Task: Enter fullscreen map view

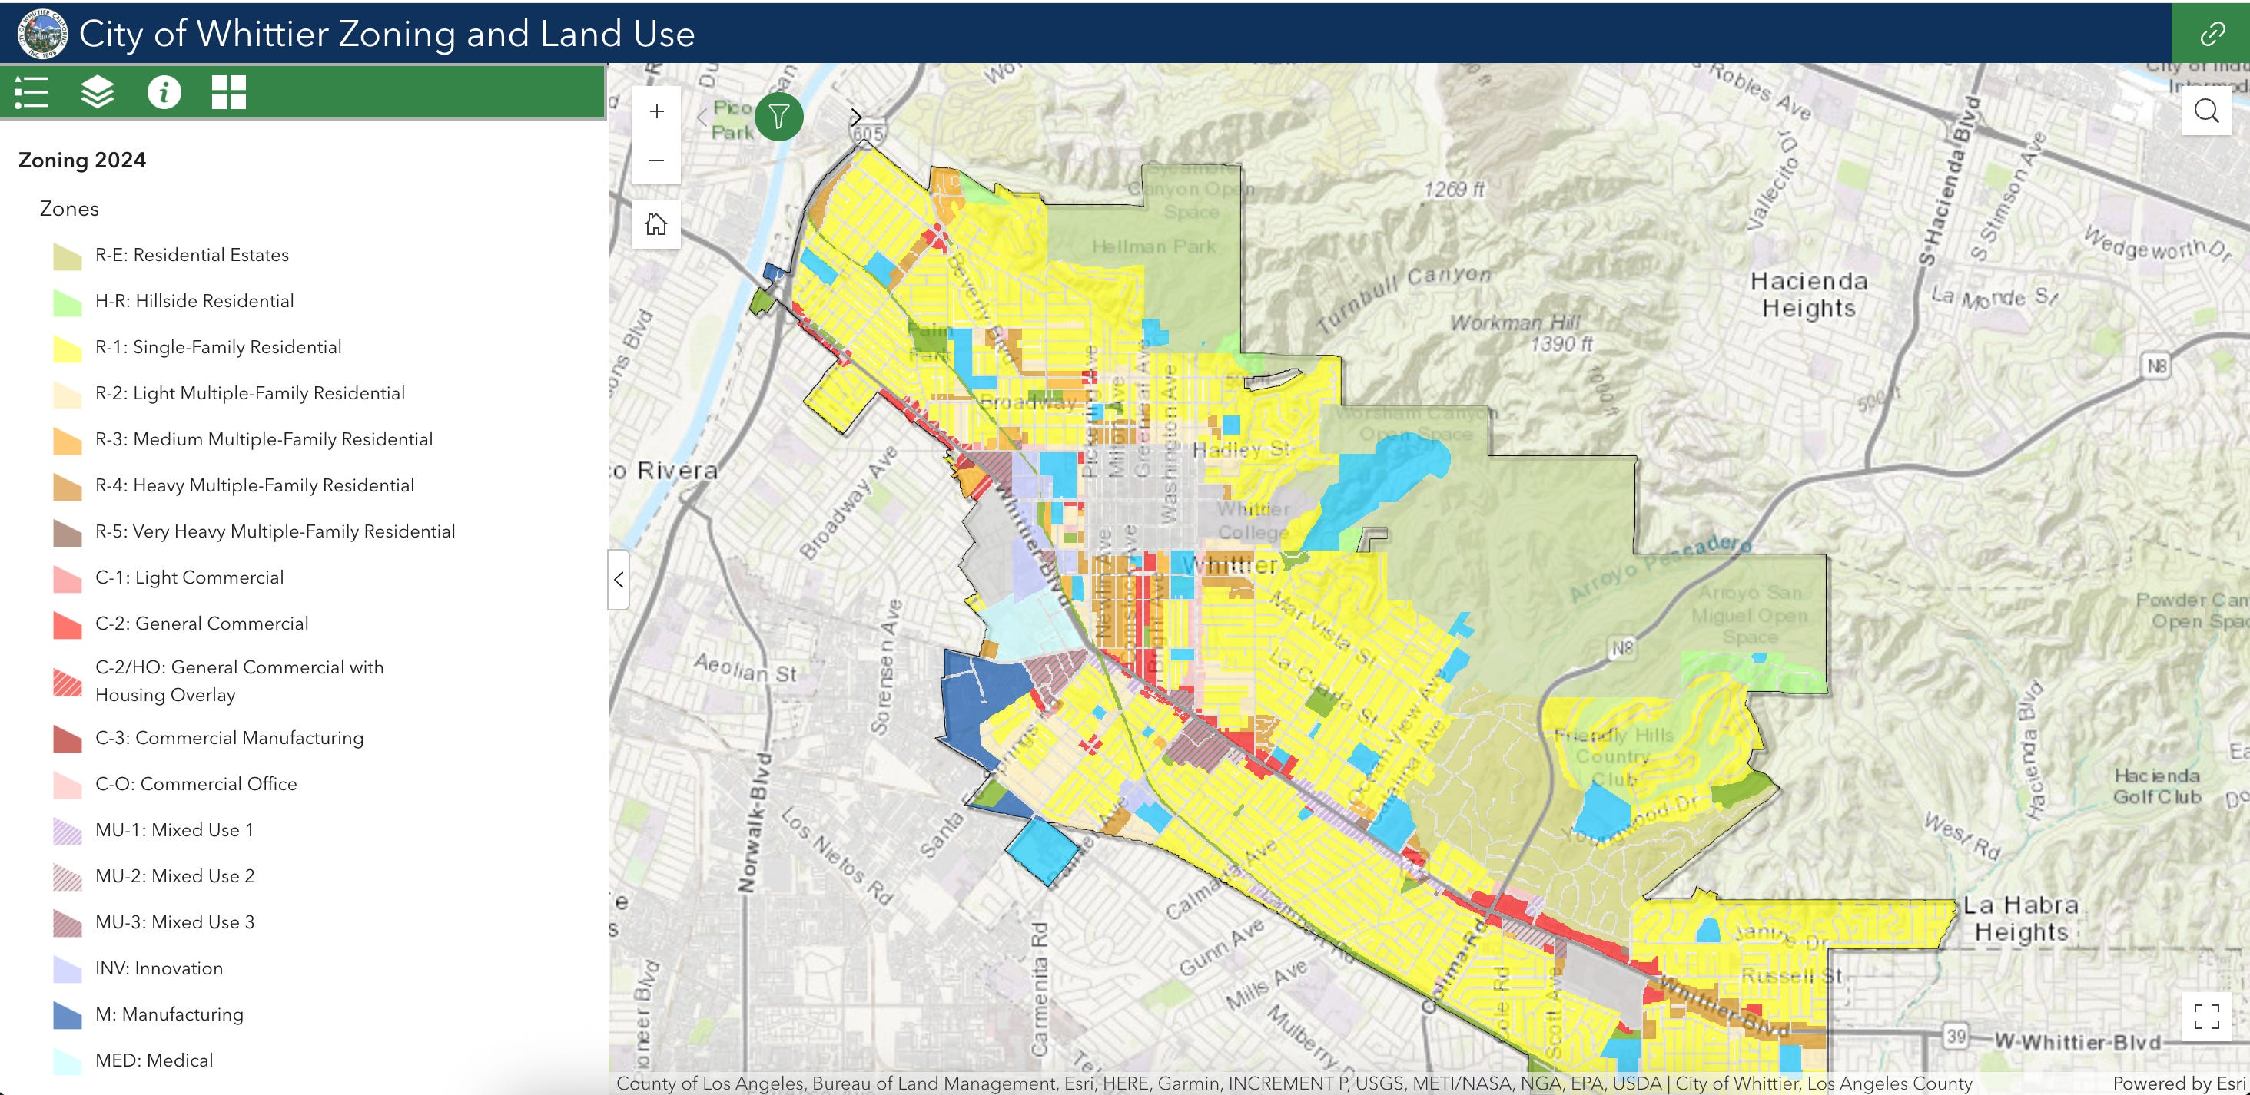Action: pos(2206,1017)
